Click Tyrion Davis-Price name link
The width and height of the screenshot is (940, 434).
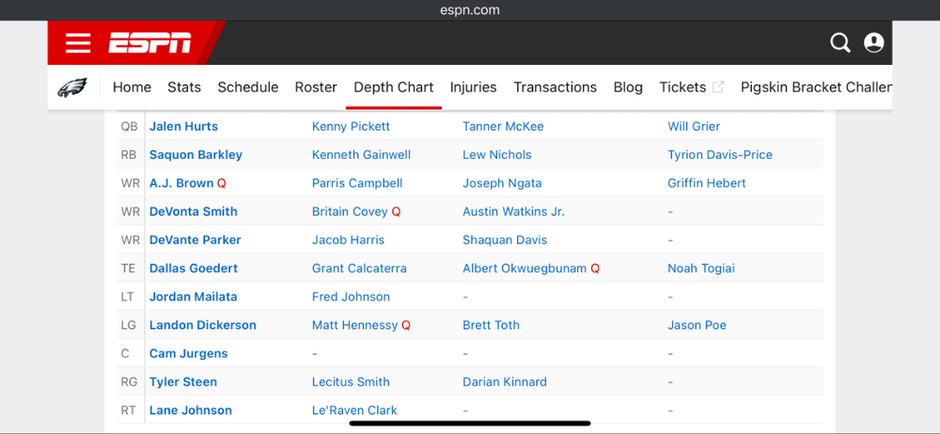pyautogui.click(x=720, y=155)
